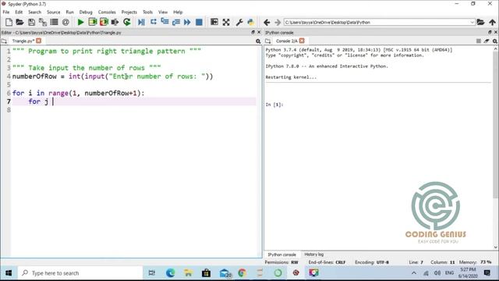Open the View menu
Screen dimensions: 499x281
[163, 12]
